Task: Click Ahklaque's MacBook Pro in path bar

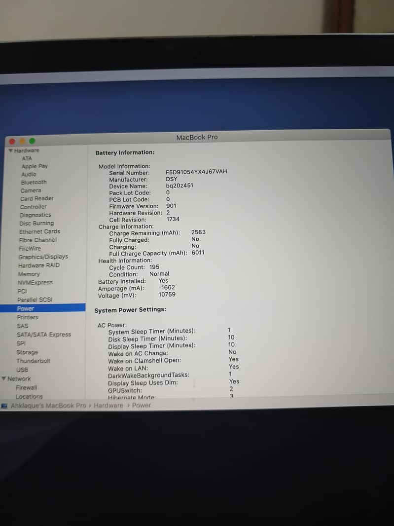Action: [48, 405]
